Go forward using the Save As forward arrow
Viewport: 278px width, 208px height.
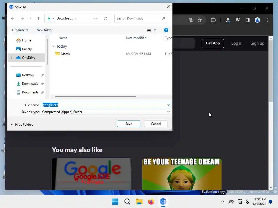coord(22,18)
